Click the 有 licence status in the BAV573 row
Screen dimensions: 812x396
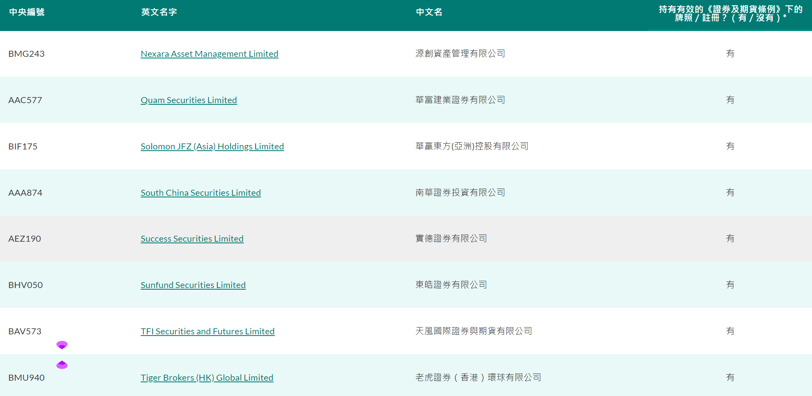730,331
